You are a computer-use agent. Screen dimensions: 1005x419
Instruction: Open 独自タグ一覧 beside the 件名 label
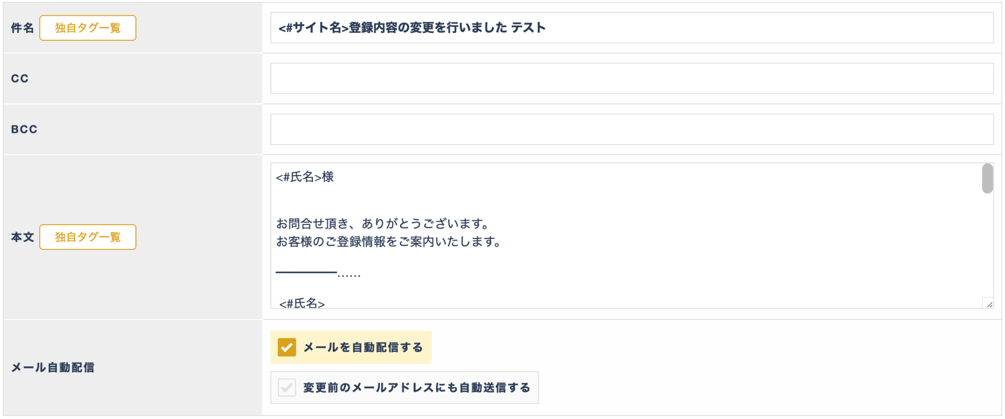tap(87, 28)
